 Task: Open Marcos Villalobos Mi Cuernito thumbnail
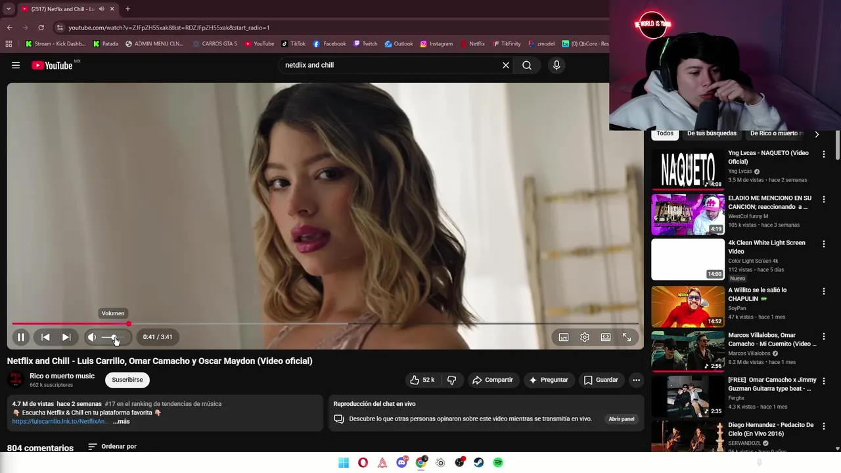pos(688,350)
